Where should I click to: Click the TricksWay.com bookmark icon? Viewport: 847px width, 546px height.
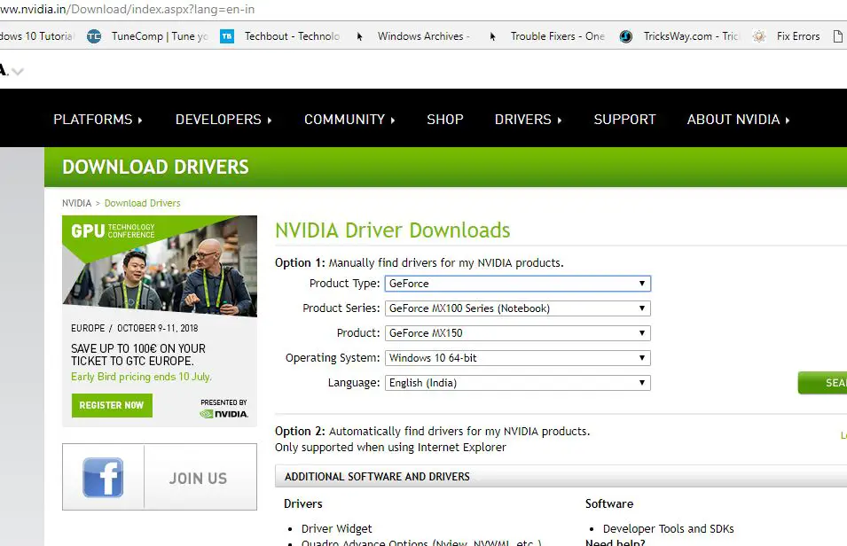(x=626, y=36)
